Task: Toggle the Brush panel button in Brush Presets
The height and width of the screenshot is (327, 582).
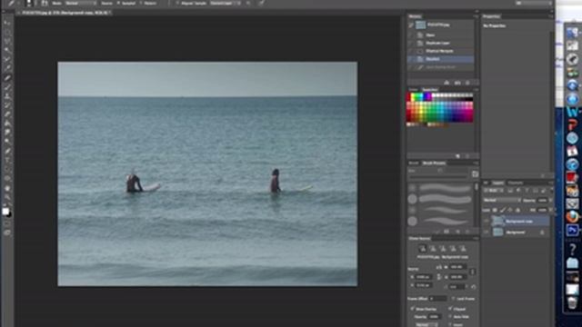Action: pos(475,173)
